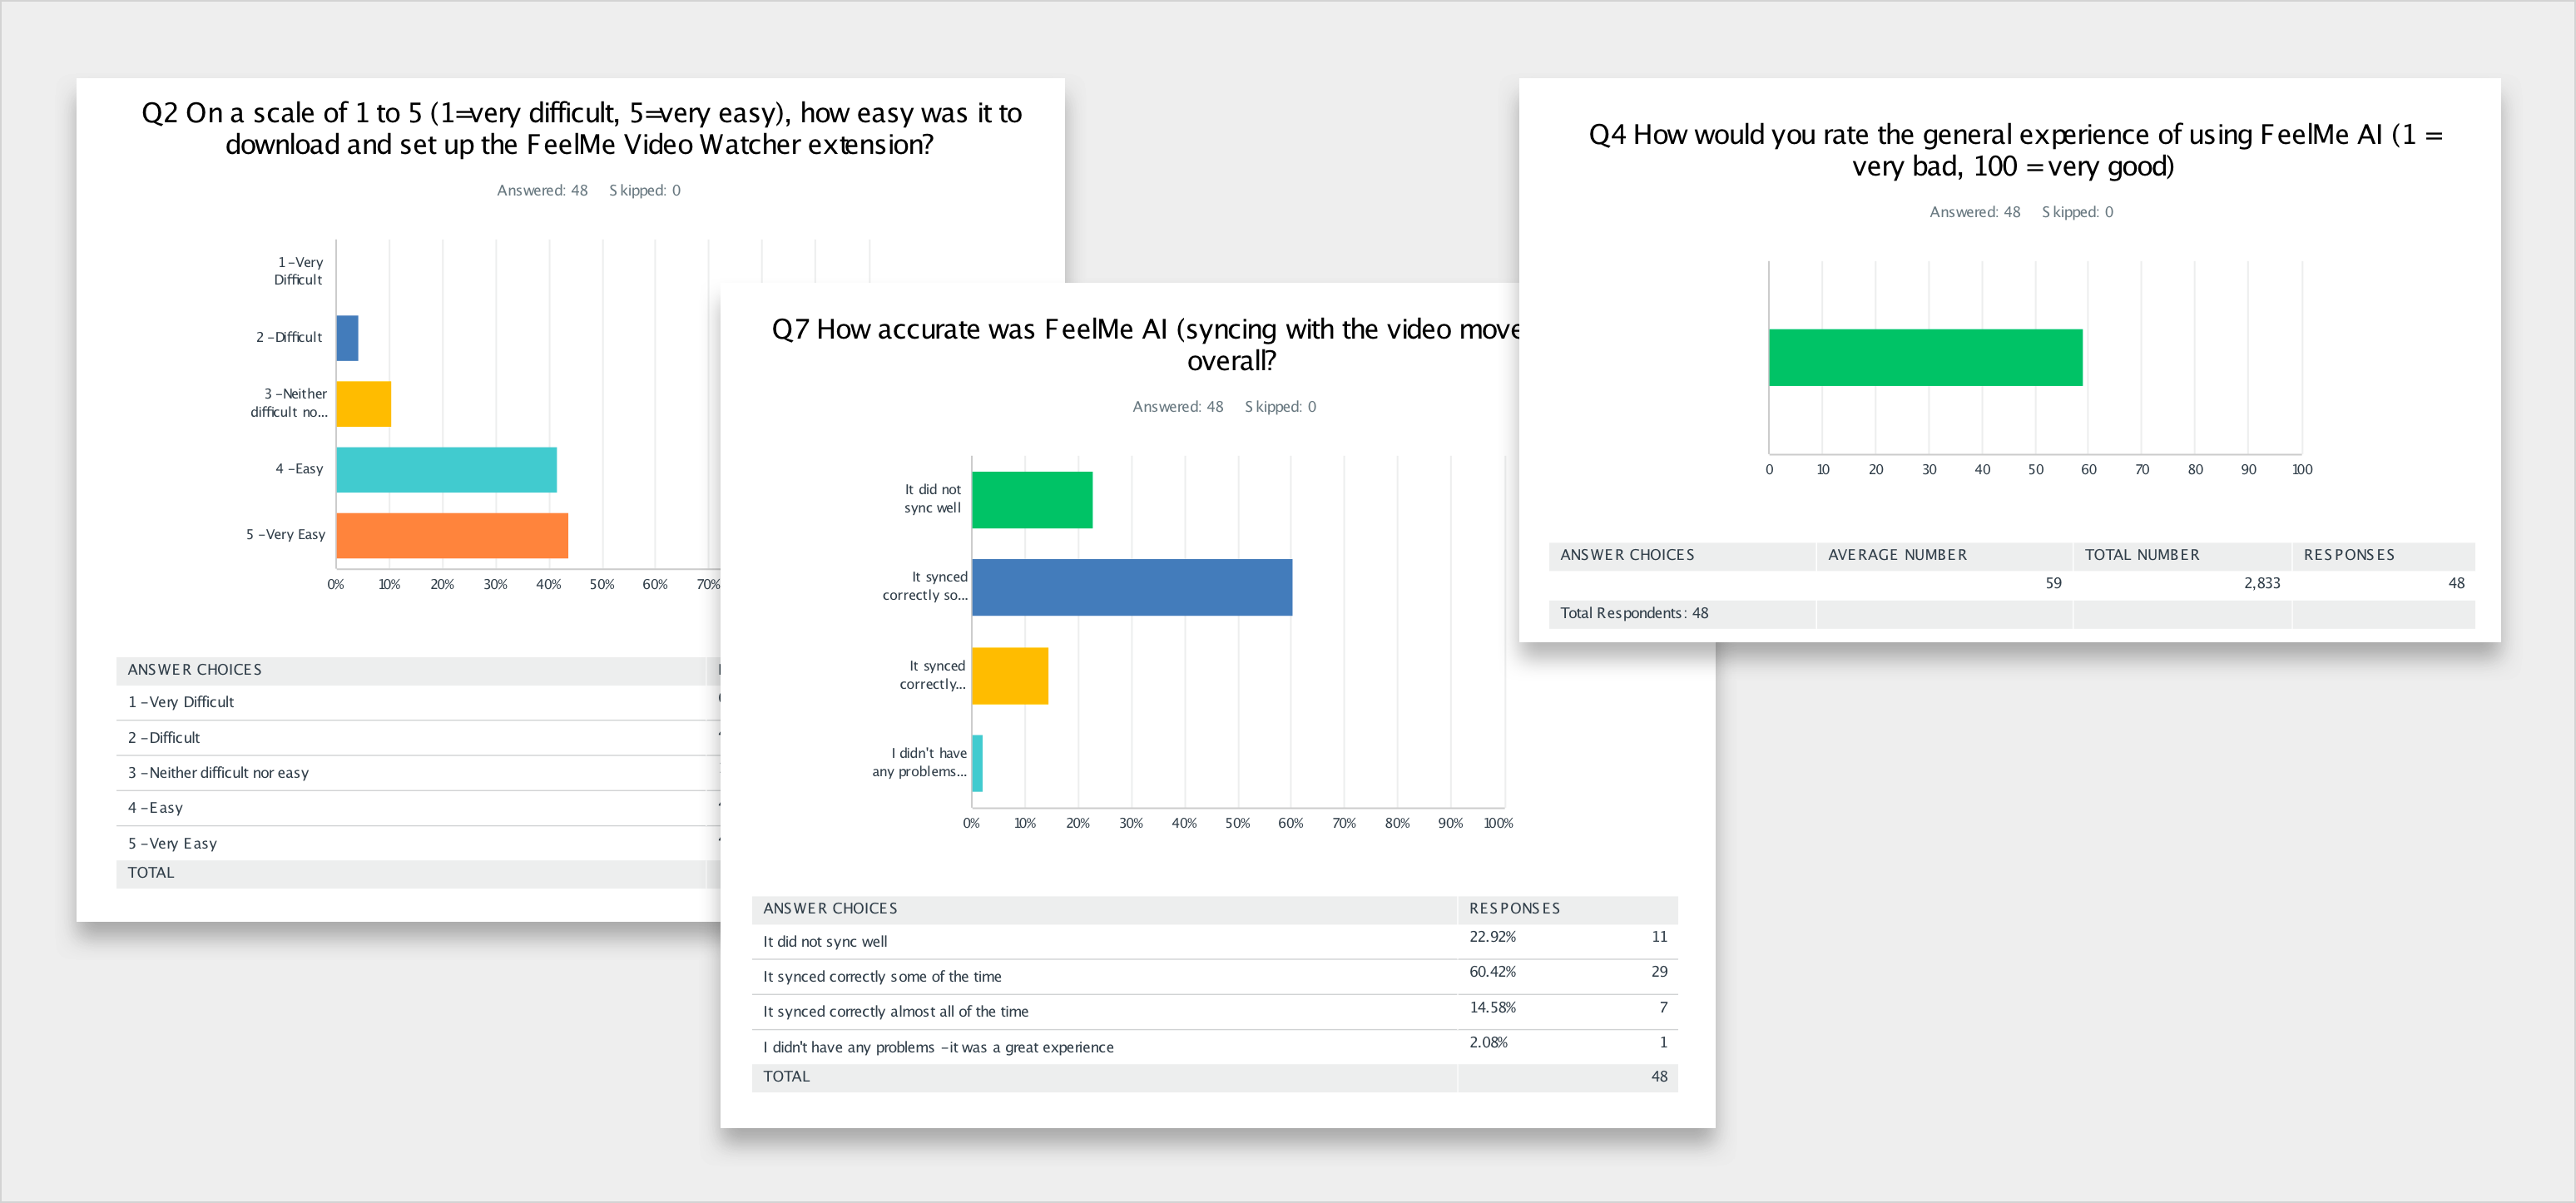The height and width of the screenshot is (1203, 2576).
Task: Select the 'It did not sync well' table row
Action: [x=824, y=941]
